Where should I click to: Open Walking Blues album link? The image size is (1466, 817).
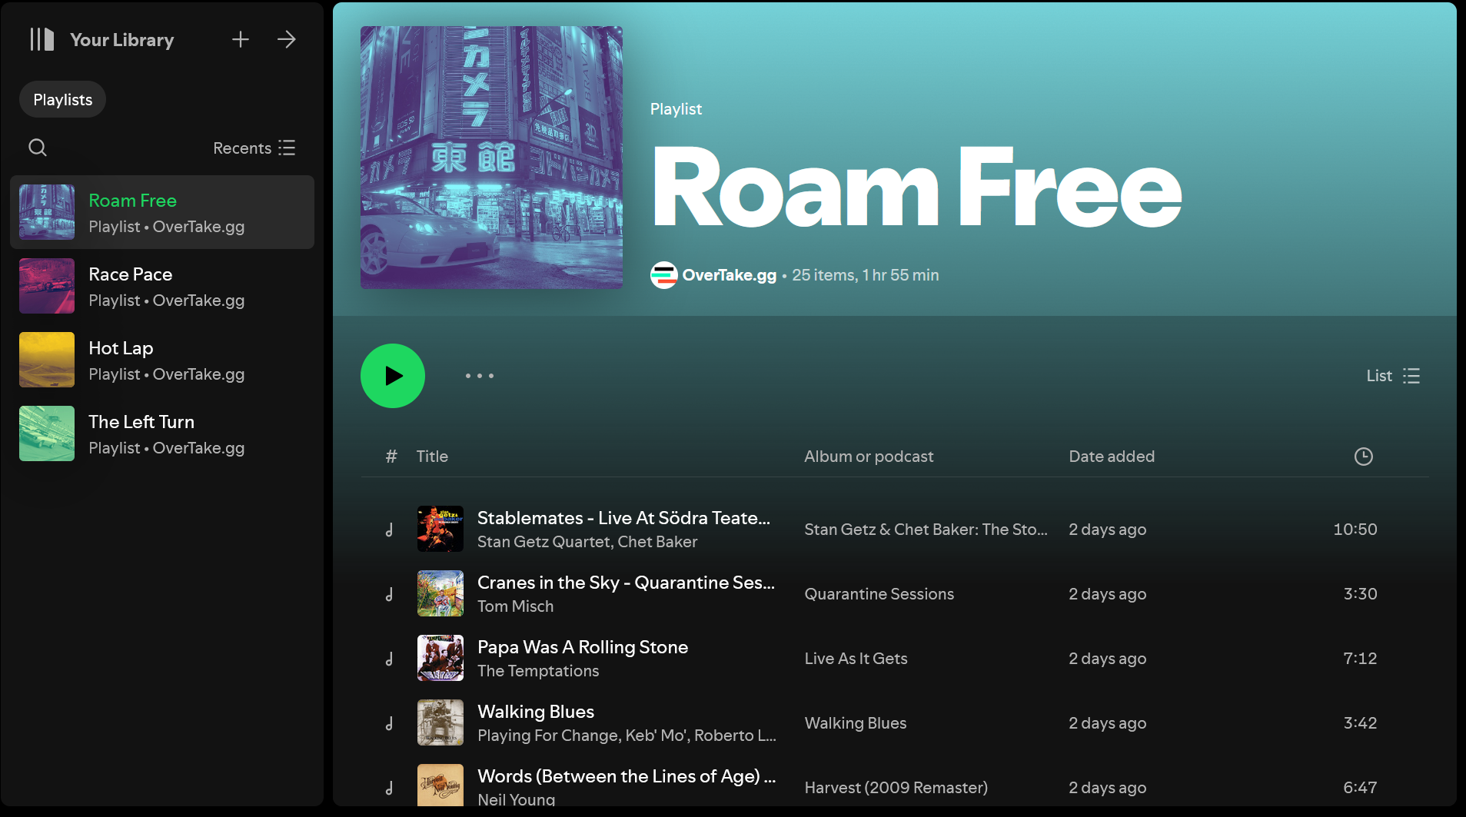pos(855,723)
